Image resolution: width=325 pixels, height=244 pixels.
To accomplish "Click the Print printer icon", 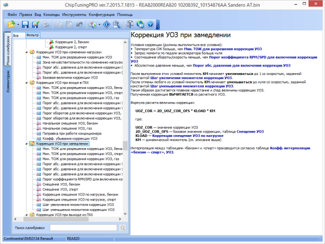I will click(45, 24).
